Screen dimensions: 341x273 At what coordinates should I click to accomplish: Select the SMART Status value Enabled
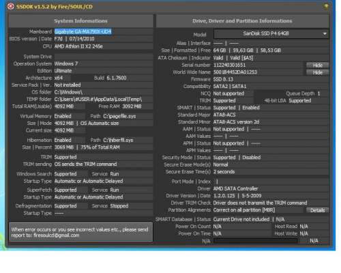coord(251,108)
